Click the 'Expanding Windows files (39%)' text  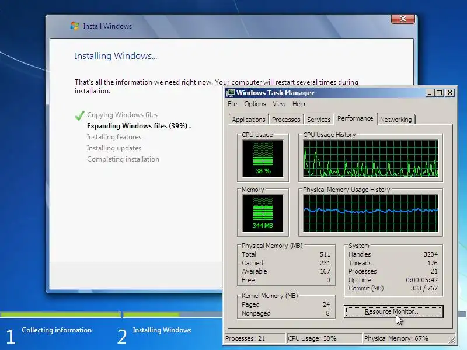tap(139, 126)
